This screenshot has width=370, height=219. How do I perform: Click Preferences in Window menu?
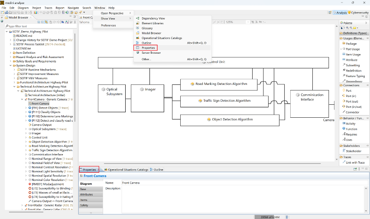114,25
